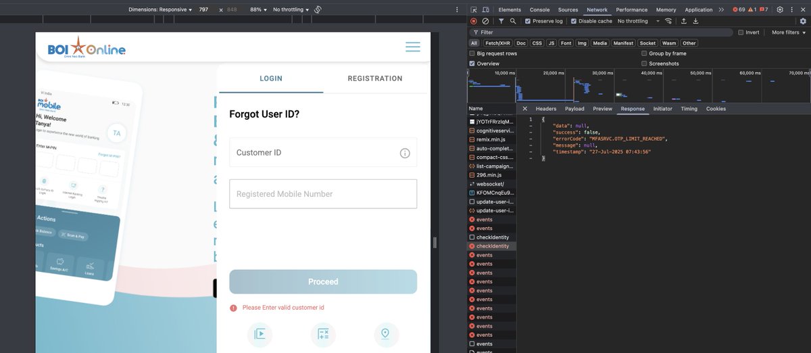Open DevTools settings gear
Screen dimensions: 811x353
780,10
